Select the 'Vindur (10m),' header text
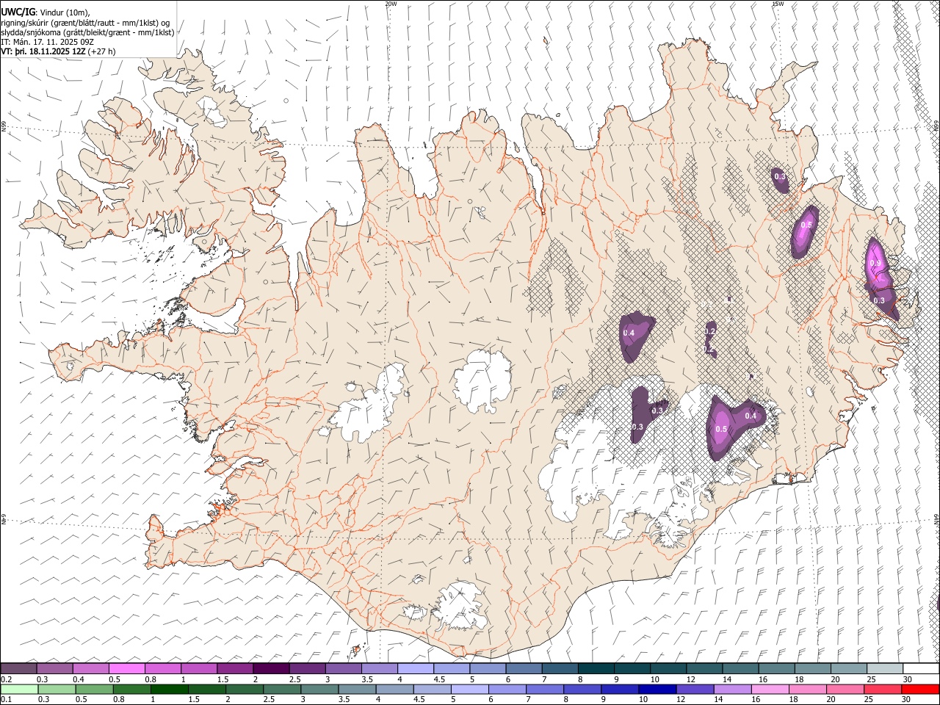940x705 pixels. click(x=65, y=12)
